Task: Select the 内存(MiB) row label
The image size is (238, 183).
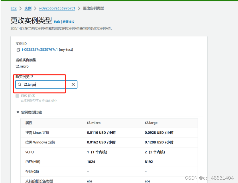Action: [33, 162]
